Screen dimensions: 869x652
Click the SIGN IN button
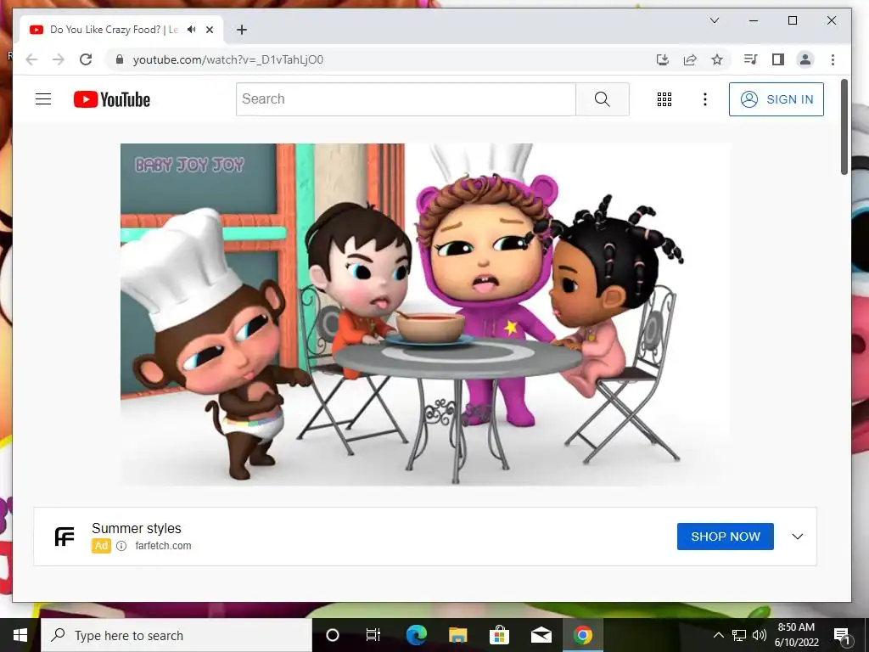pos(776,99)
